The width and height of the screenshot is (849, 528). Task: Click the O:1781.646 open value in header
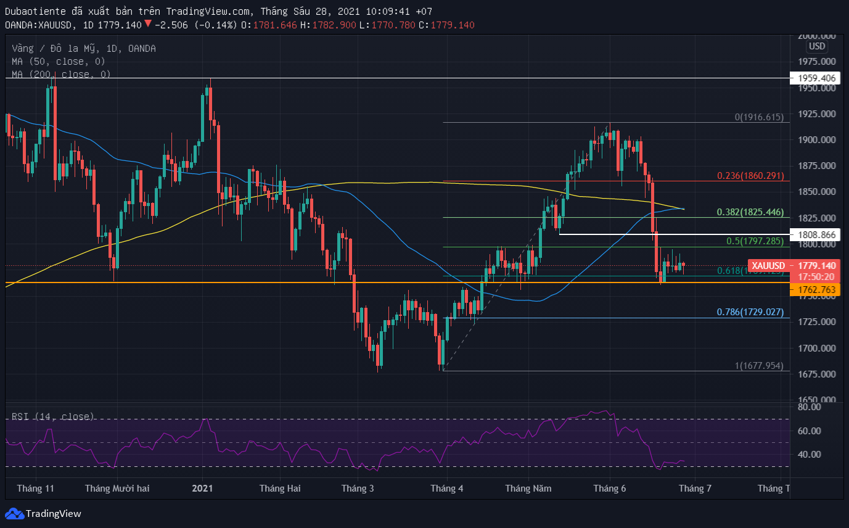pyautogui.click(x=269, y=25)
